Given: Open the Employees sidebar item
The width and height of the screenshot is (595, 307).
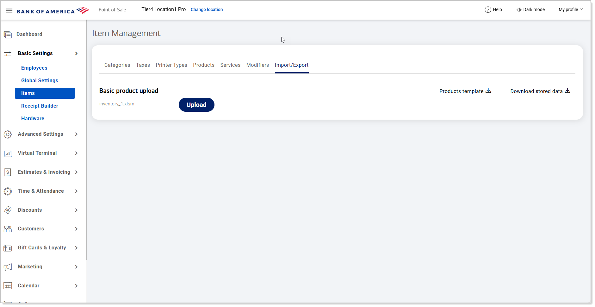Looking at the screenshot, I should tap(34, 68).
